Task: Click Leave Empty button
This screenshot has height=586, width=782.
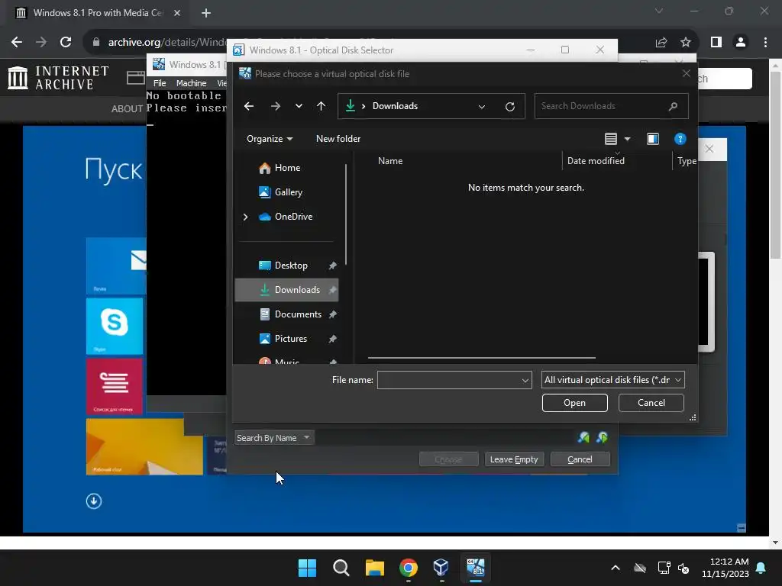Action: tap(514, 459)
